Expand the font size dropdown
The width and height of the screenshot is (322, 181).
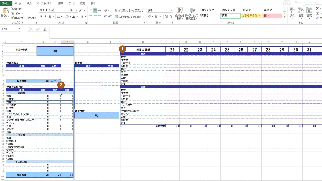click(77, 10)
